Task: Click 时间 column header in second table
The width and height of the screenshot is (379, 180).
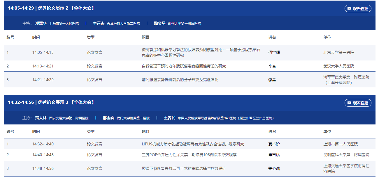Action: (36, 131)
